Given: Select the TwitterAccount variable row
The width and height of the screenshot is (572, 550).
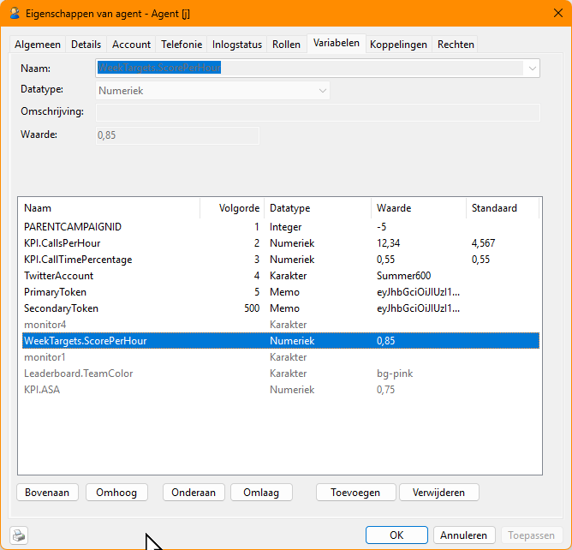Looking at the screenshot, I should click(58, 276).
